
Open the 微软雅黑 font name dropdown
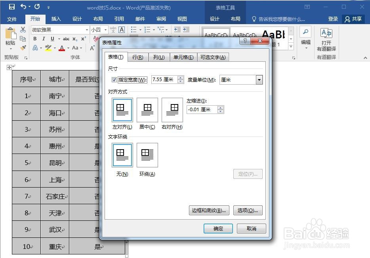(87, 29)
